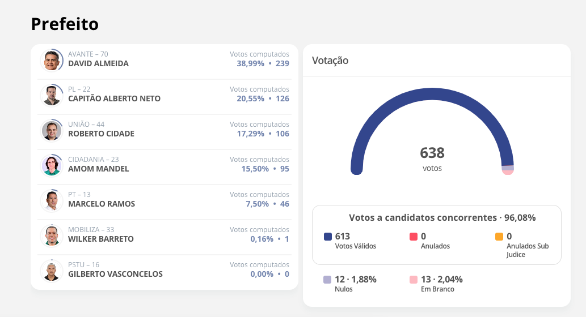Select the orange Anulados Sub Judice swatch
Viewport: 586px width, 317px height.
pos(499,237)
